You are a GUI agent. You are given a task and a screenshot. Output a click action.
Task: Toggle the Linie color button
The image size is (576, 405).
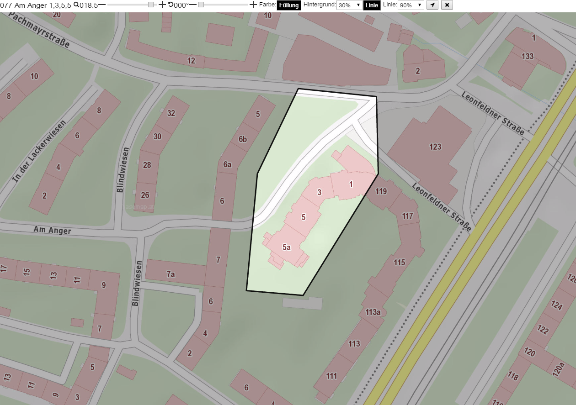tap(372, 5)
